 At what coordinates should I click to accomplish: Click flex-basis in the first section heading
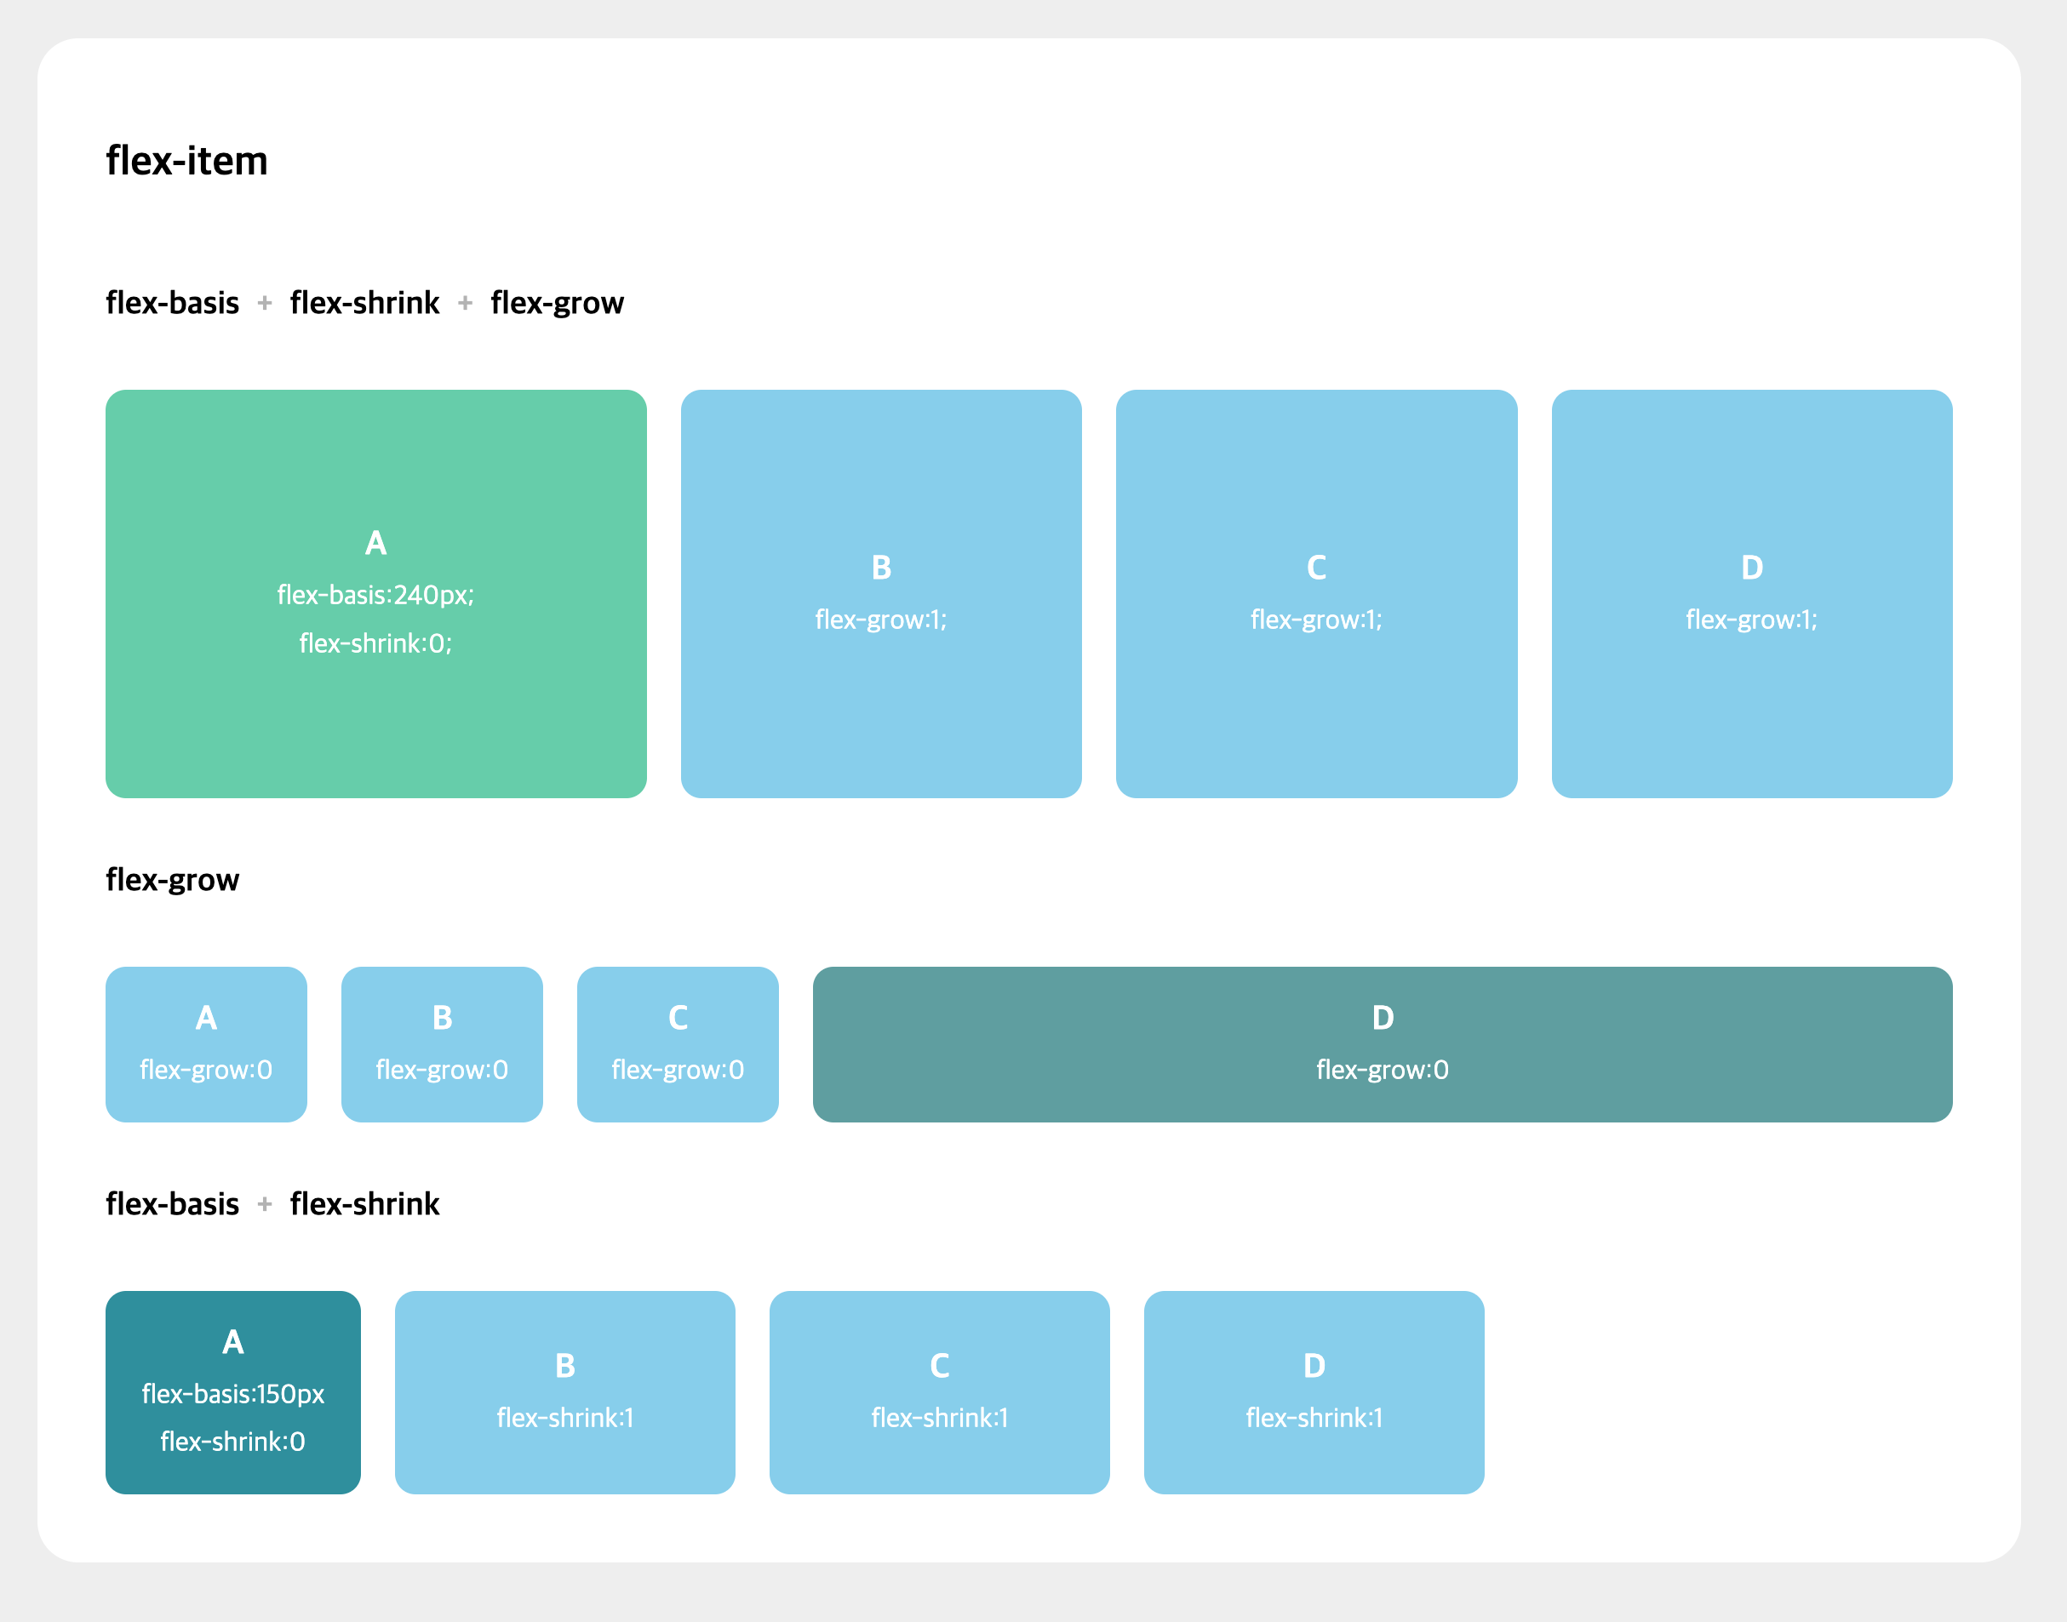tap(172, 303)
